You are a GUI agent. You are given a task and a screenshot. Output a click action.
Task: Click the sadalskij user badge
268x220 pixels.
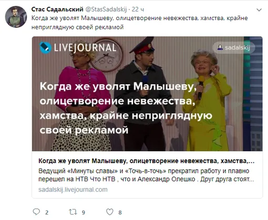[x=234, y=47]
